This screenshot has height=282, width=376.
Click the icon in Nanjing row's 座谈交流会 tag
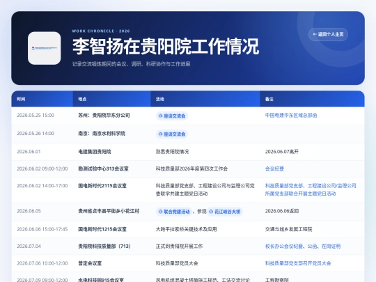[160, 134]
